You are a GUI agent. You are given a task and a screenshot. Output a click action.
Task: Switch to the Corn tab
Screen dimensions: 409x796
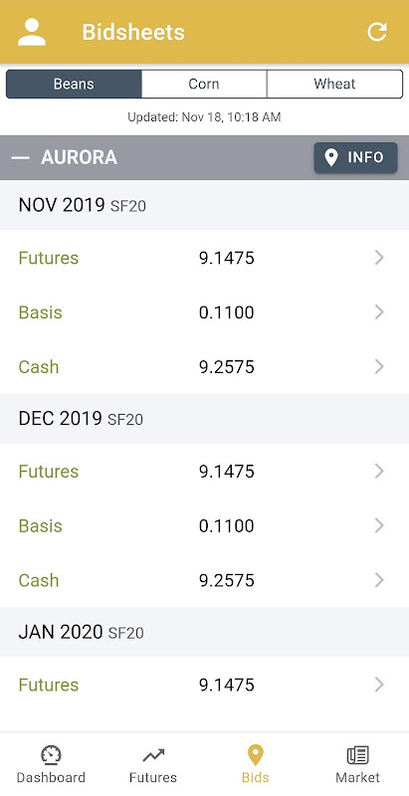tap(204, 84)
